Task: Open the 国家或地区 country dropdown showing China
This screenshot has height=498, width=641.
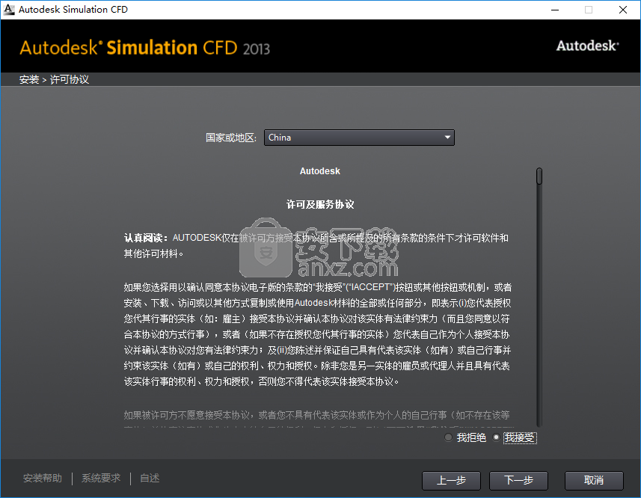Action: pyautogui.click(x=359, y=138)
